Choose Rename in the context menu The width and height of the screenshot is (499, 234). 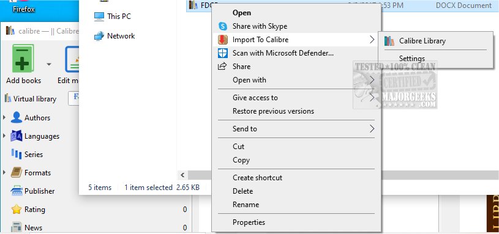(246, 205)
